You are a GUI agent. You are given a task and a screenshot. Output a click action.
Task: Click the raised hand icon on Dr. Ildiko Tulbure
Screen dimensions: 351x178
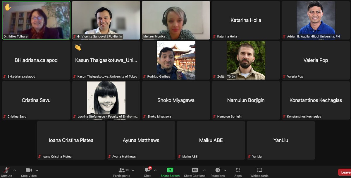click(x=8, y=7)
